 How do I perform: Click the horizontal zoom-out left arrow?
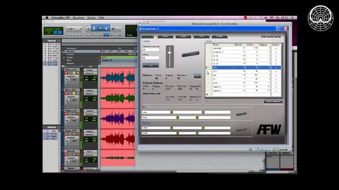click(68, 28)
